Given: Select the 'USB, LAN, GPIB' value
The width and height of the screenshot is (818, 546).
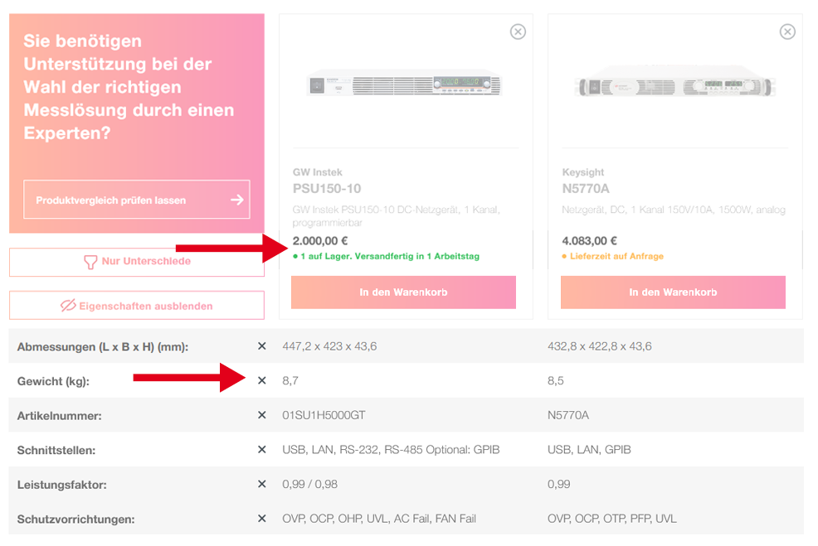Looking at the screenshot, I should (589, 450).
